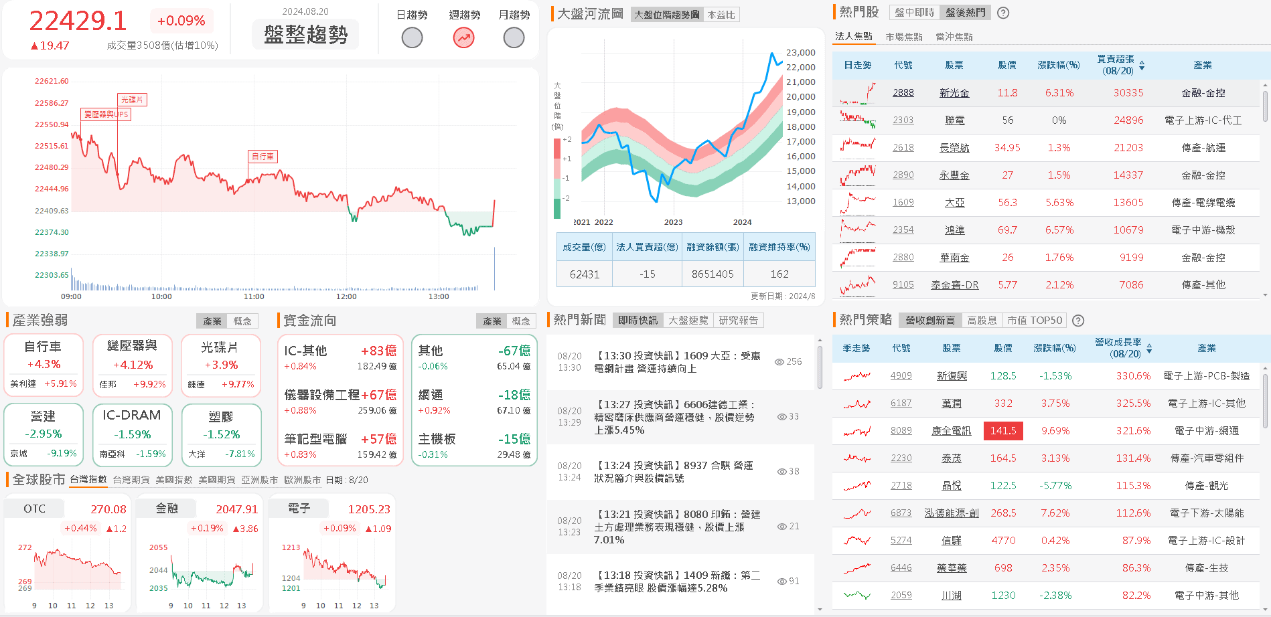1271x617 pixels.
Task: Open stock link 康全電訊
Action: [951, 431]
